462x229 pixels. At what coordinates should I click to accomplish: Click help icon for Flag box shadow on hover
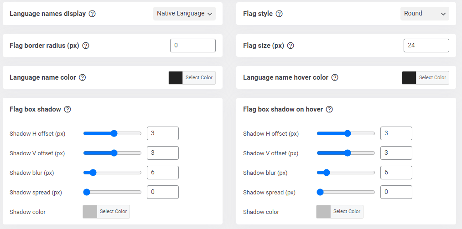(x=329, y=109)
